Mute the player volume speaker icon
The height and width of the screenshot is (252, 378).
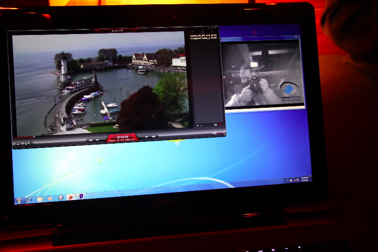pos(214,133)
